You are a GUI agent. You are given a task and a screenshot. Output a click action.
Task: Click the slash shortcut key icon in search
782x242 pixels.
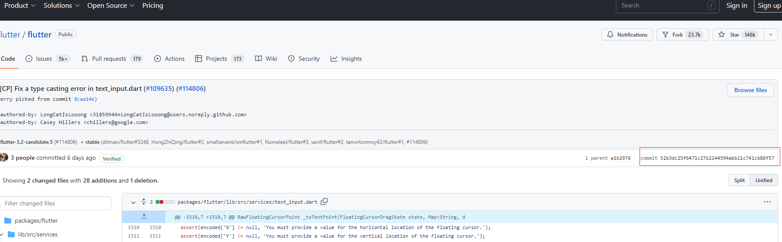coord(711,6)
